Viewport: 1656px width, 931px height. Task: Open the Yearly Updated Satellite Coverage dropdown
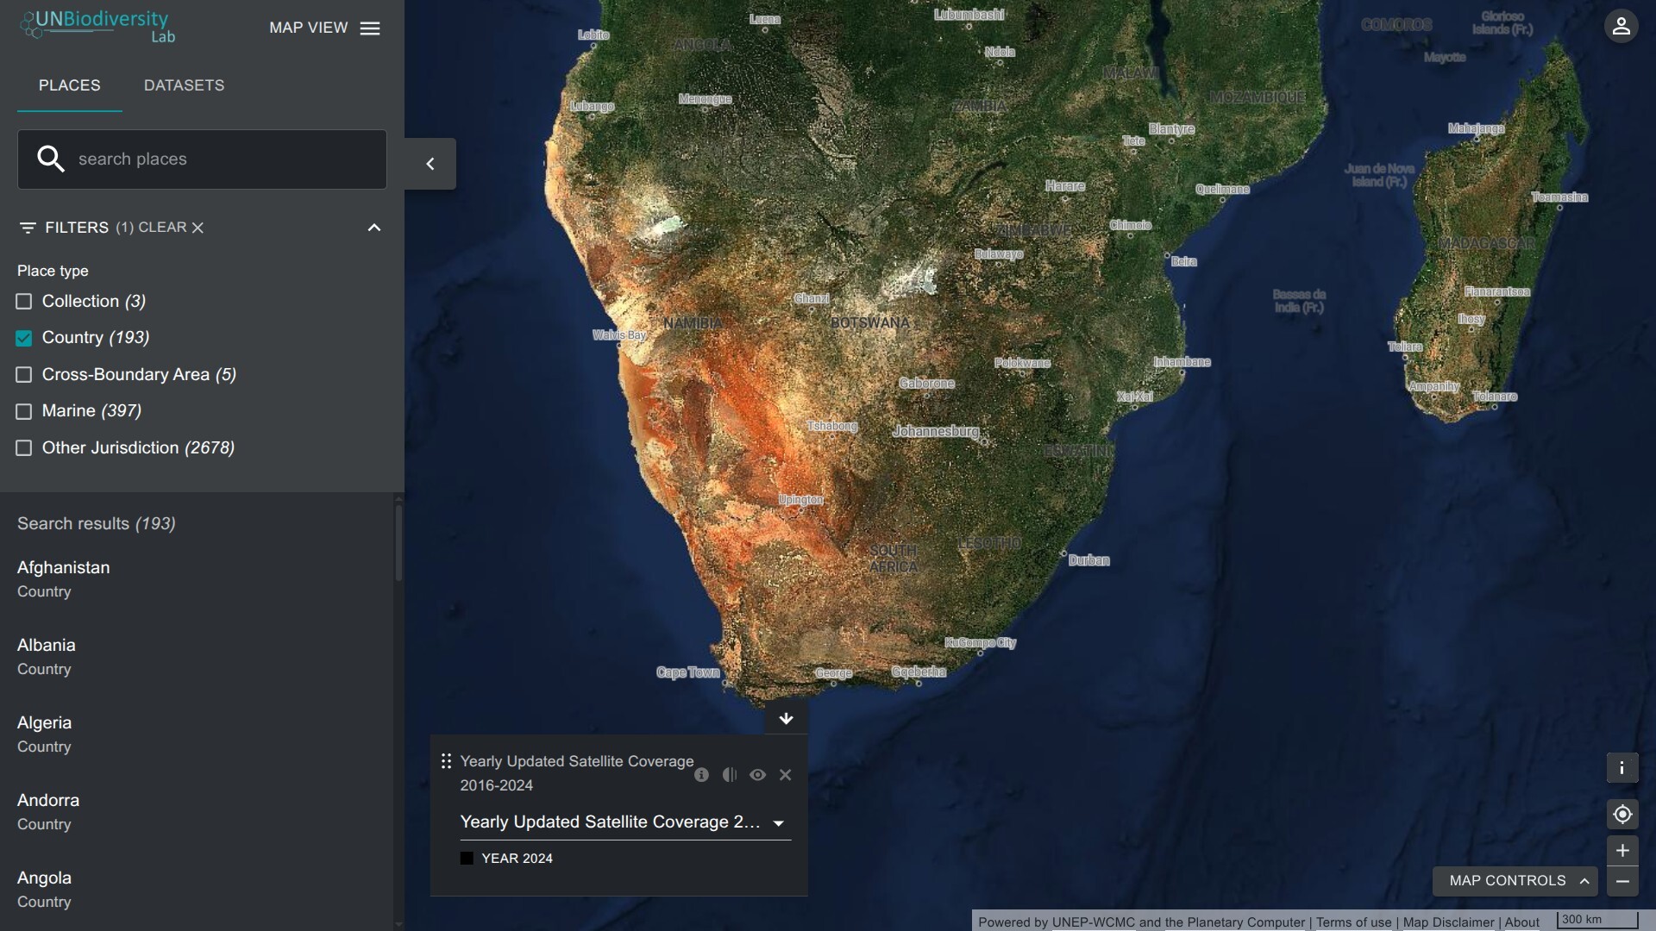[625, 822]
